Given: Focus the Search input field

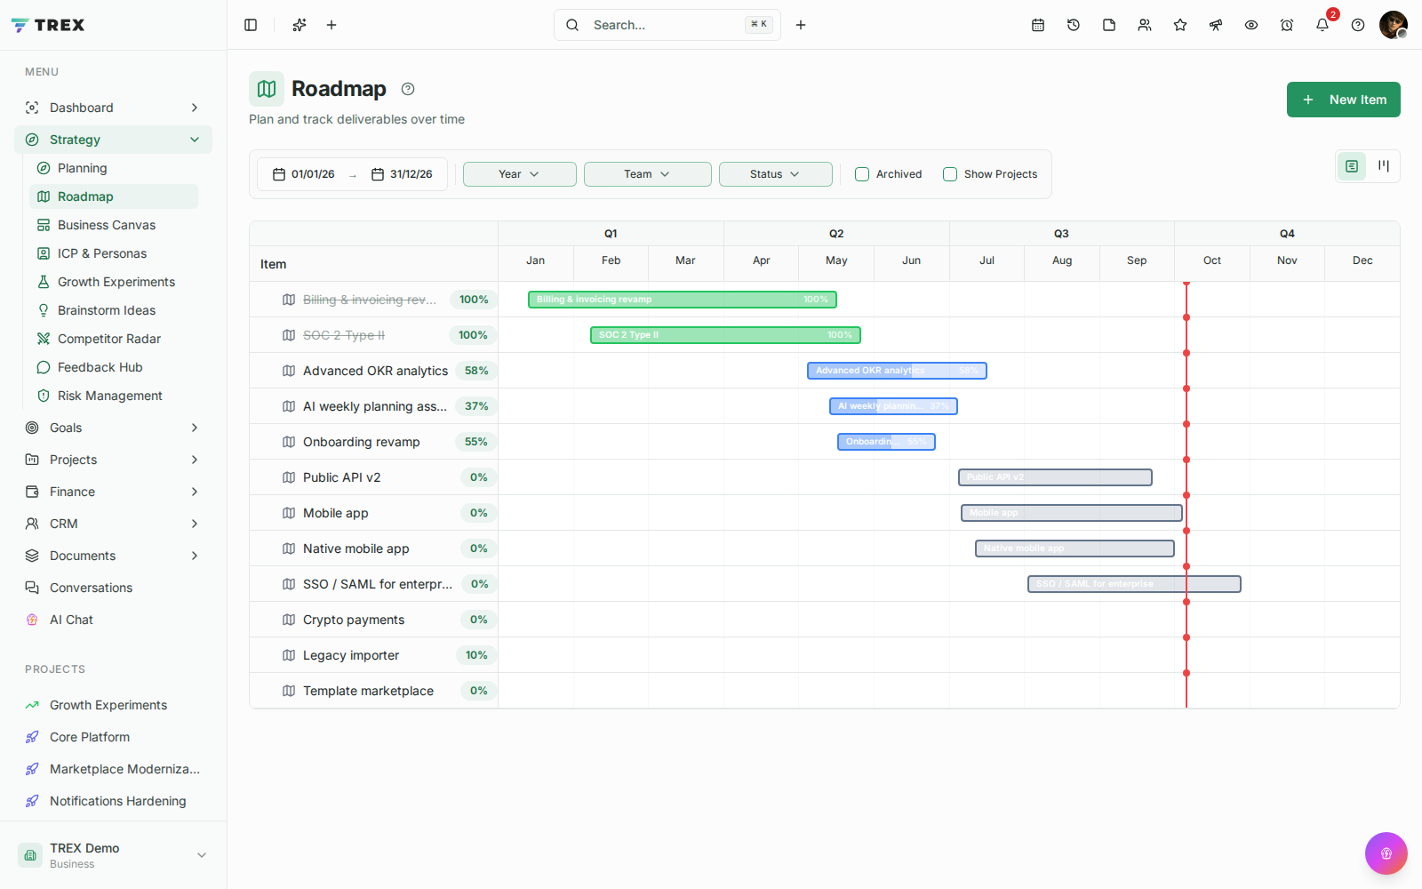Looking at the screenshot, I should [x=667, y=25].
